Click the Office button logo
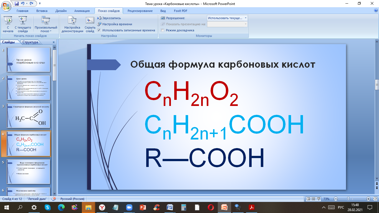Viewport: 379px width, 213px height. pos(6,6)
